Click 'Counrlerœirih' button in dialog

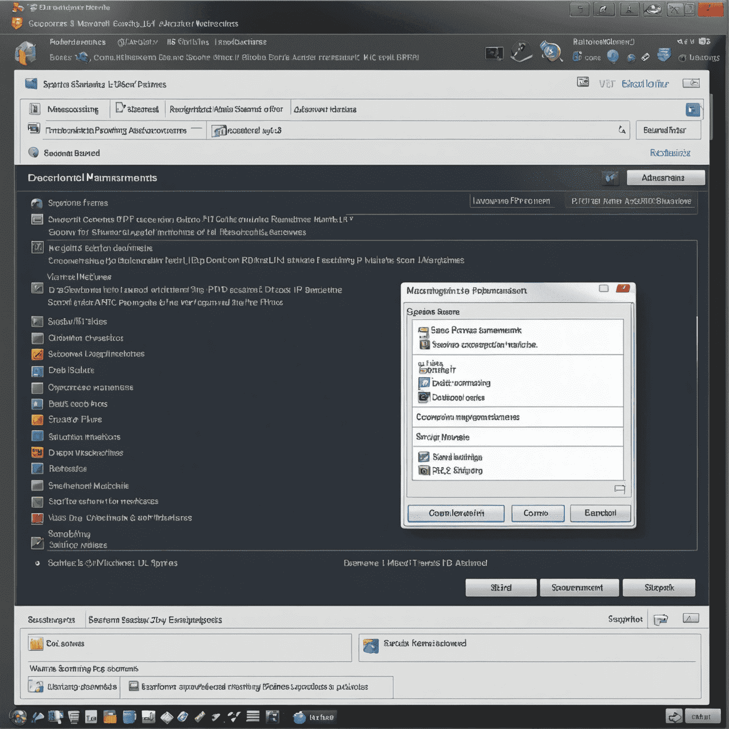point(456,513)
